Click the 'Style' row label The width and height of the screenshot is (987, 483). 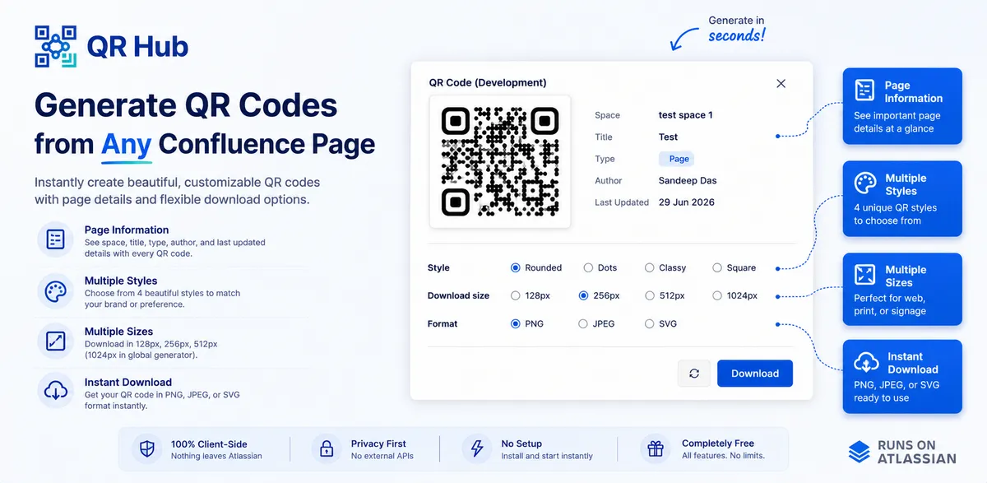click(438, 267)
